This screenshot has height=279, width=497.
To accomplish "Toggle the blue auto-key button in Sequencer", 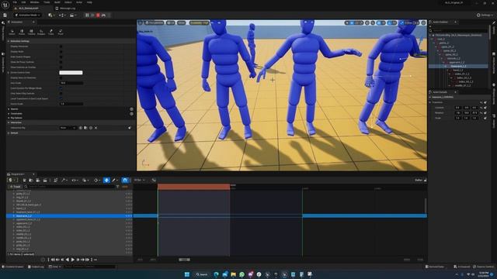I will click(x=106, y=180).
